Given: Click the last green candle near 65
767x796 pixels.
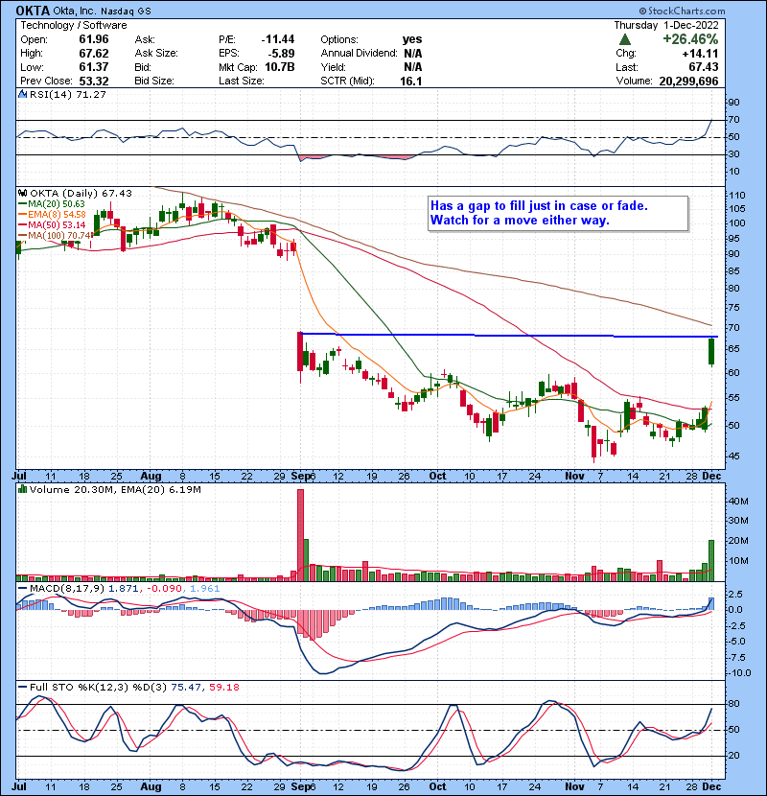Looking at the screenshot, I should 711,351.
